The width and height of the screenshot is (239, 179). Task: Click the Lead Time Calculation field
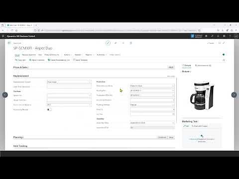[x=69, y=87]
